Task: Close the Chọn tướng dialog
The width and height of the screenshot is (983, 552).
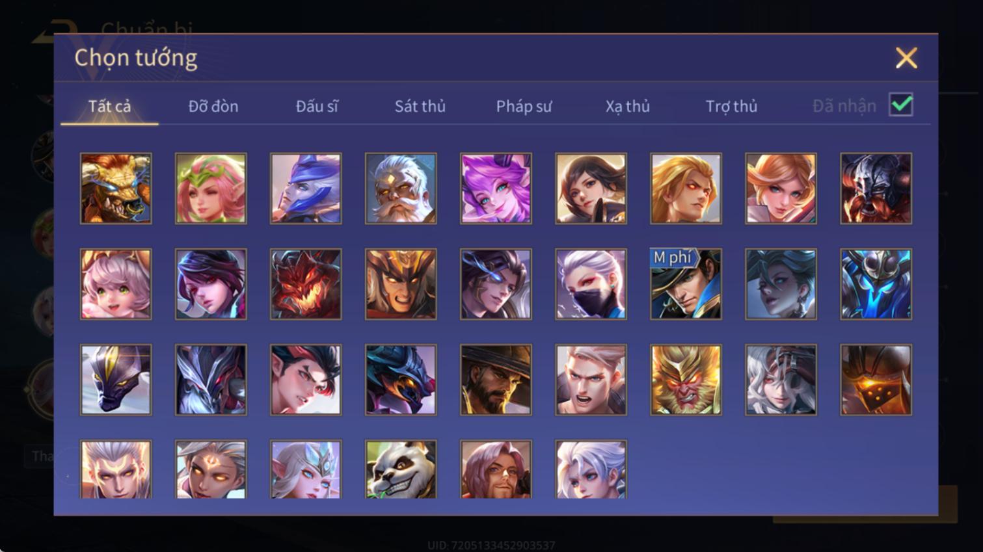Action: (906, 58)
